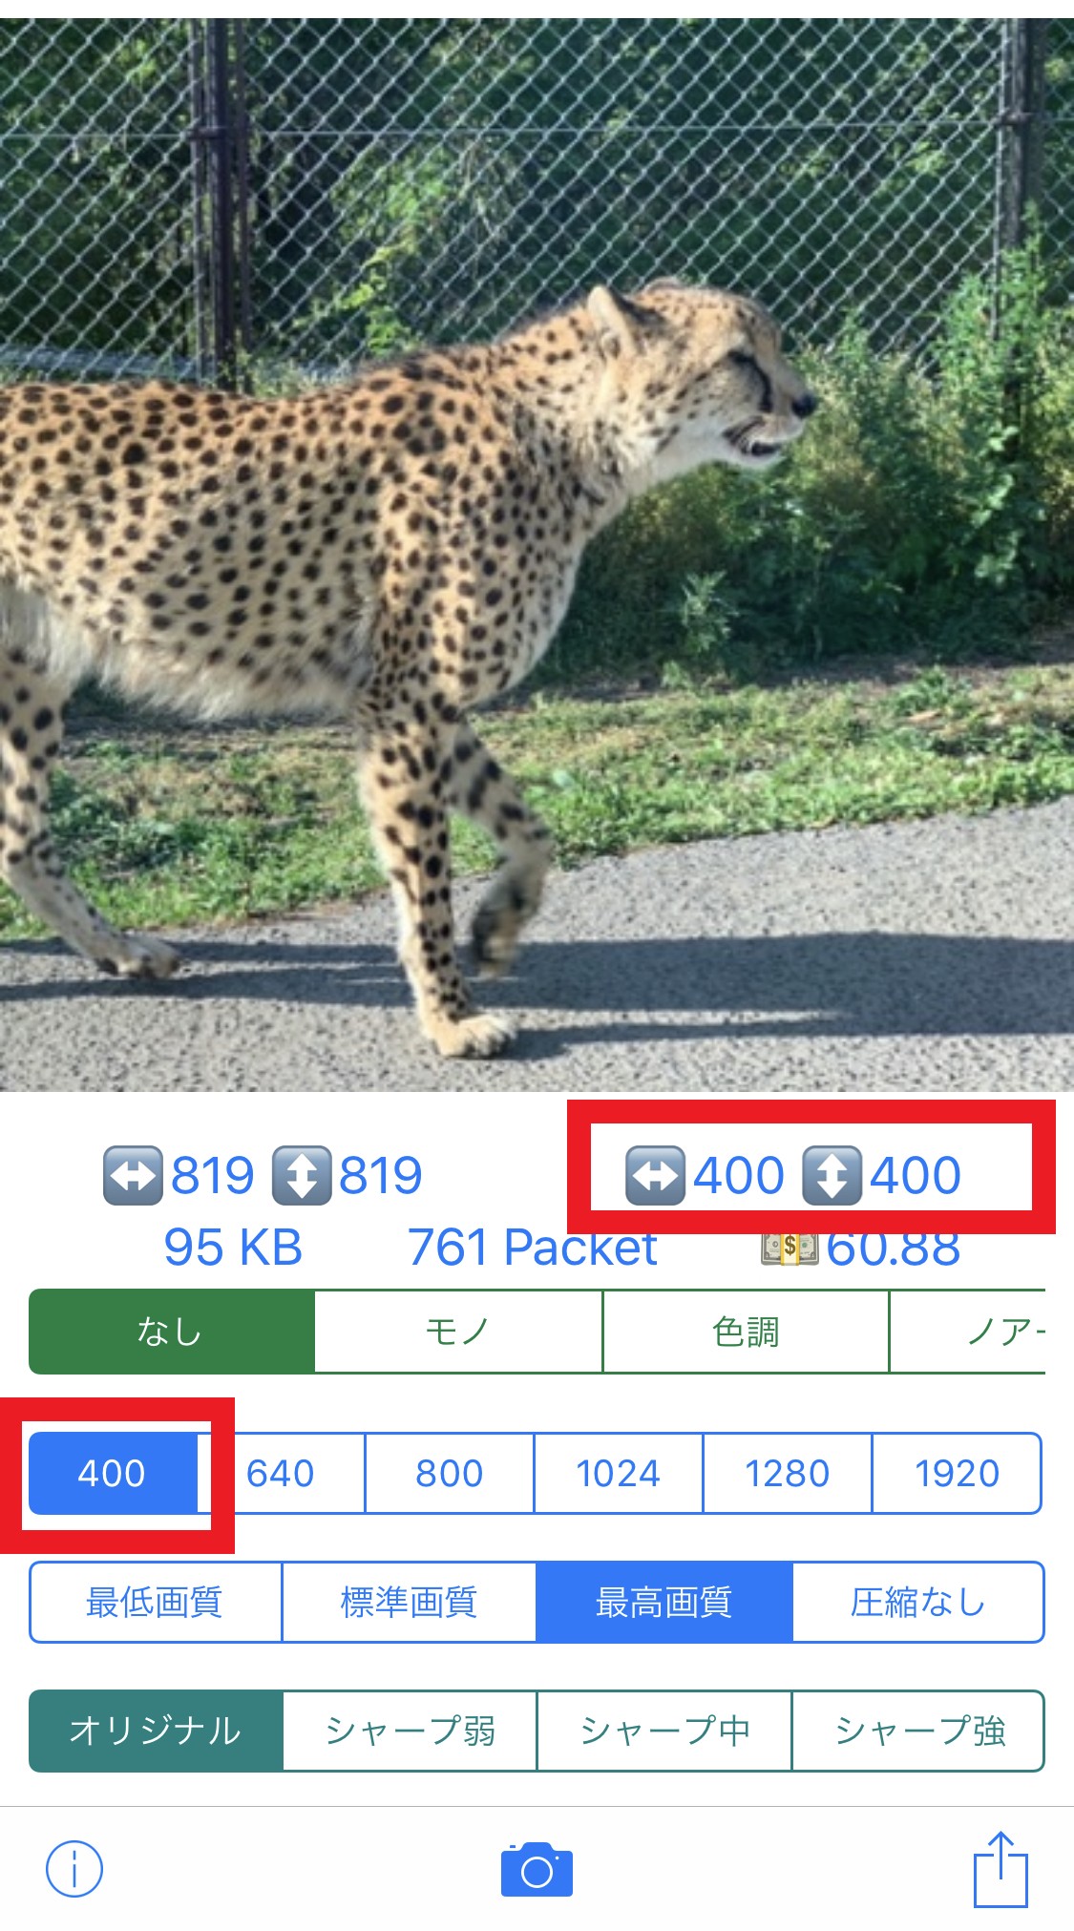Switch filter to モノ
The height and width of the screenshot is (1931, 1074).
(459, 1332)
